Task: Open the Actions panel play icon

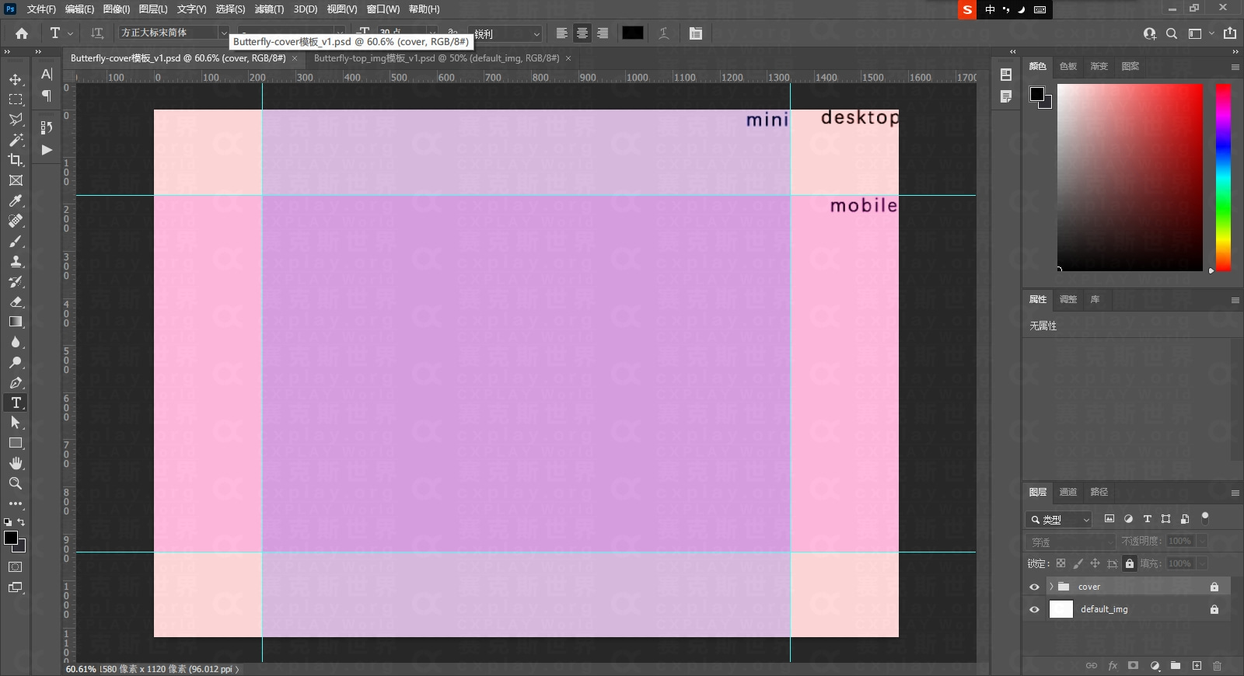Action: [x=47, y=150]
